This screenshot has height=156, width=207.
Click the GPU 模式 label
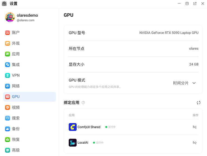77,80
